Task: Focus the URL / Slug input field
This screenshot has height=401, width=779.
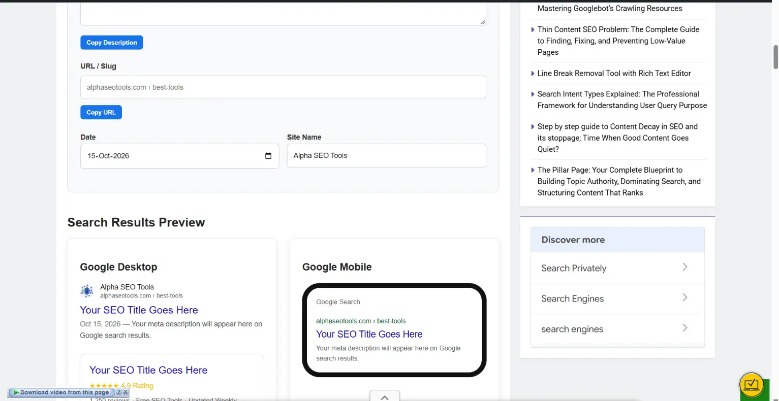Action: pyautogui.click(x=283, y=87)
